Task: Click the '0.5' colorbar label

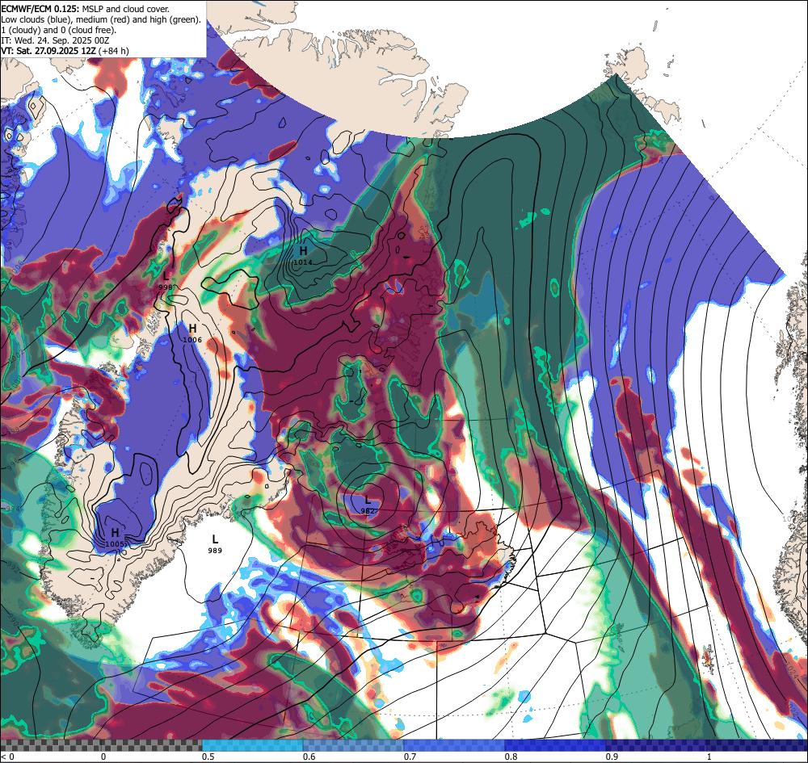Action: [208, 757]
